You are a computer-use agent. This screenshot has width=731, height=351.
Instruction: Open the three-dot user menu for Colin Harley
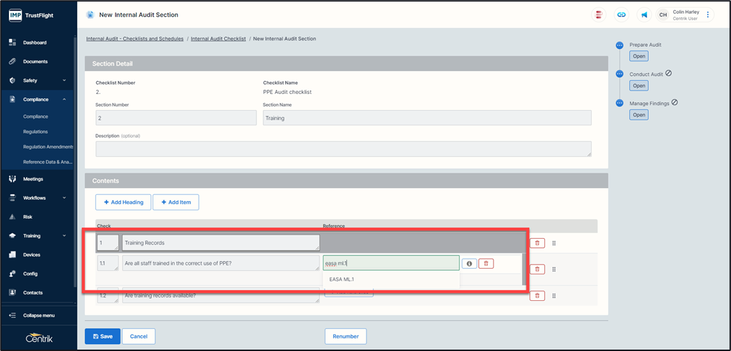pos(708,15)
